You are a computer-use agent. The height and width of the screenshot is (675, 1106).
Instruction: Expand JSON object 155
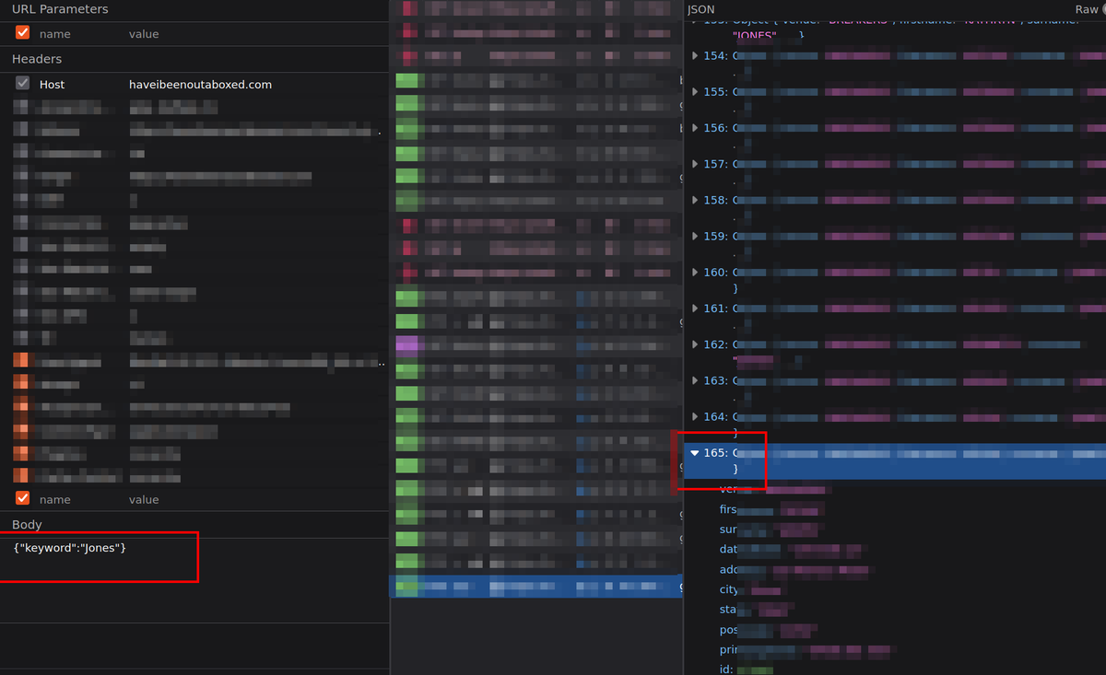[695, 92]
